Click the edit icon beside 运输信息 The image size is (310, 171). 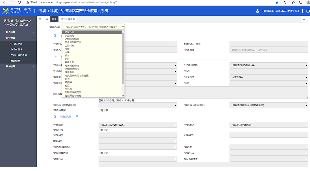(x=55, y=117)
